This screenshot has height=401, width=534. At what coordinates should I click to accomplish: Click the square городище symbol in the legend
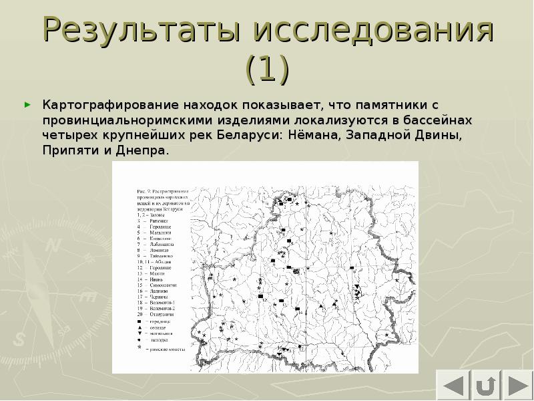[x=140, y=321]
